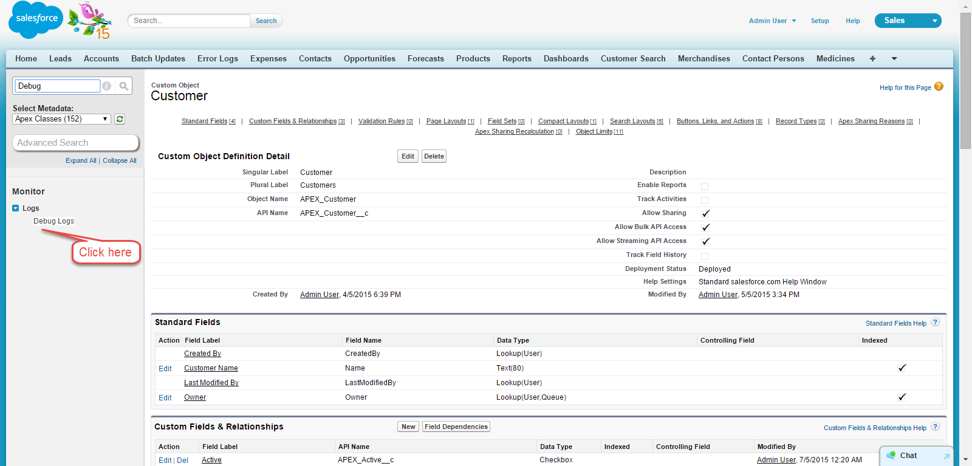The width and height of the screenshot is (972, 466).
Task: Toggle the Track Activities checkbox
Action: [x=705, y=200]
